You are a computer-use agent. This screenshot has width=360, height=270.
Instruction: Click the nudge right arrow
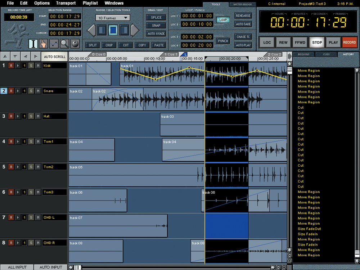(x=135, y=30)
